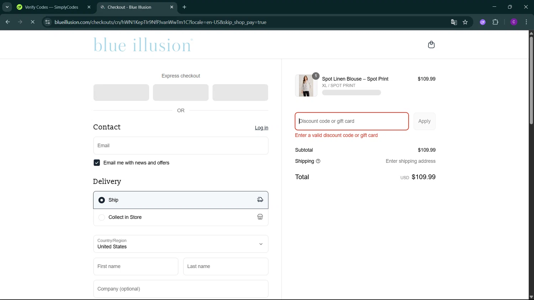Image resolution: width=534 pixels, height=300 pixels.
Task: Go forward with the forward arrow
Action: 20,22
